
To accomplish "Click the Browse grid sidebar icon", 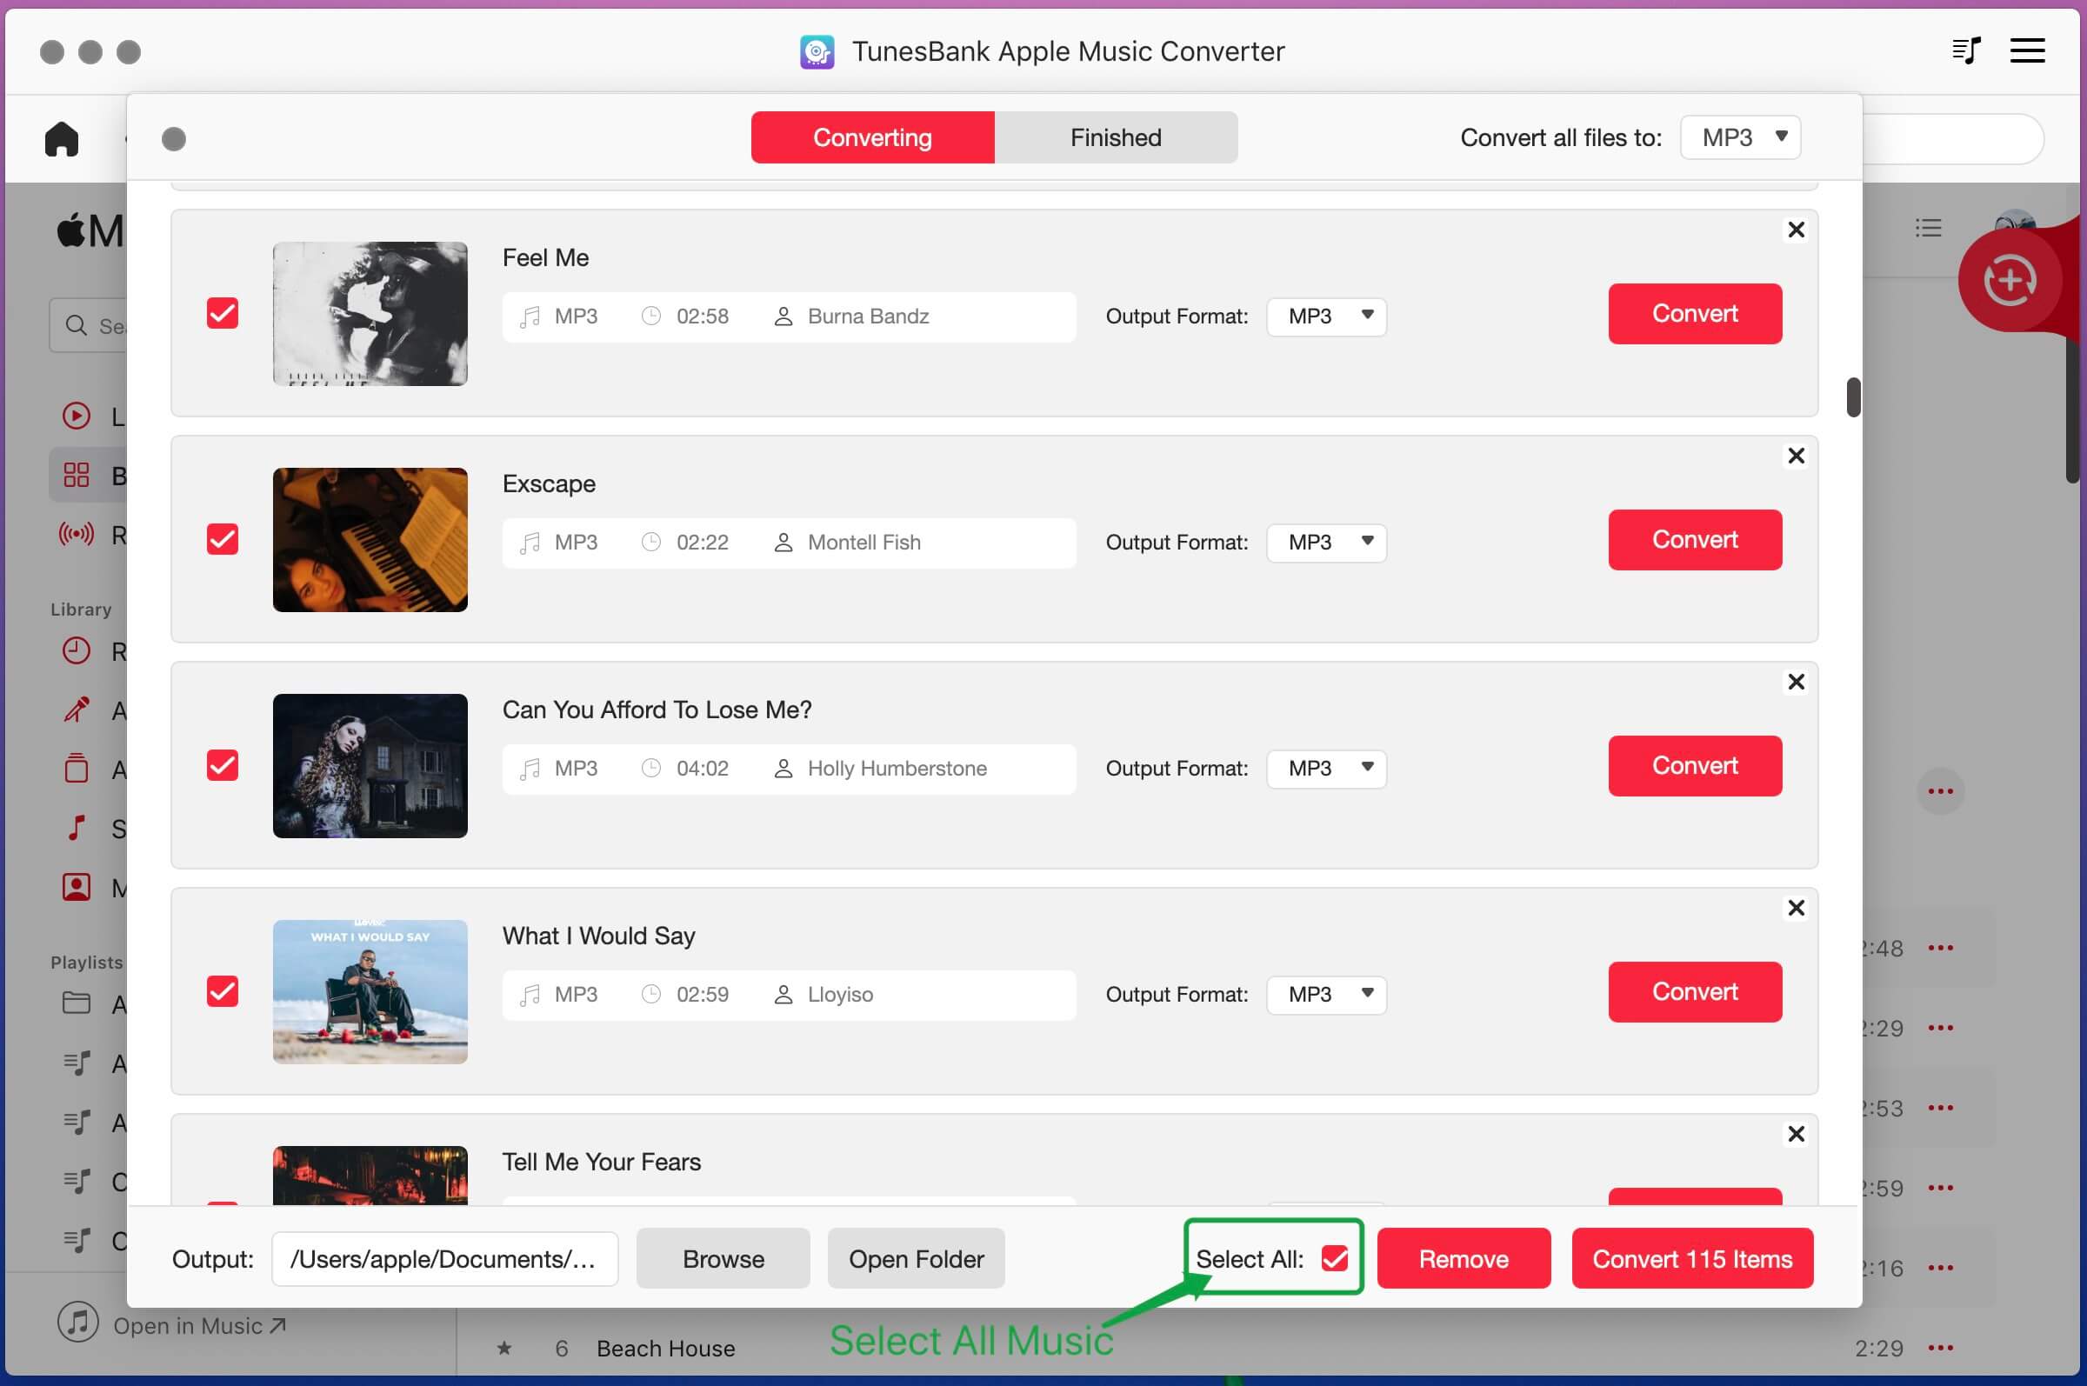I will [76, 475].
